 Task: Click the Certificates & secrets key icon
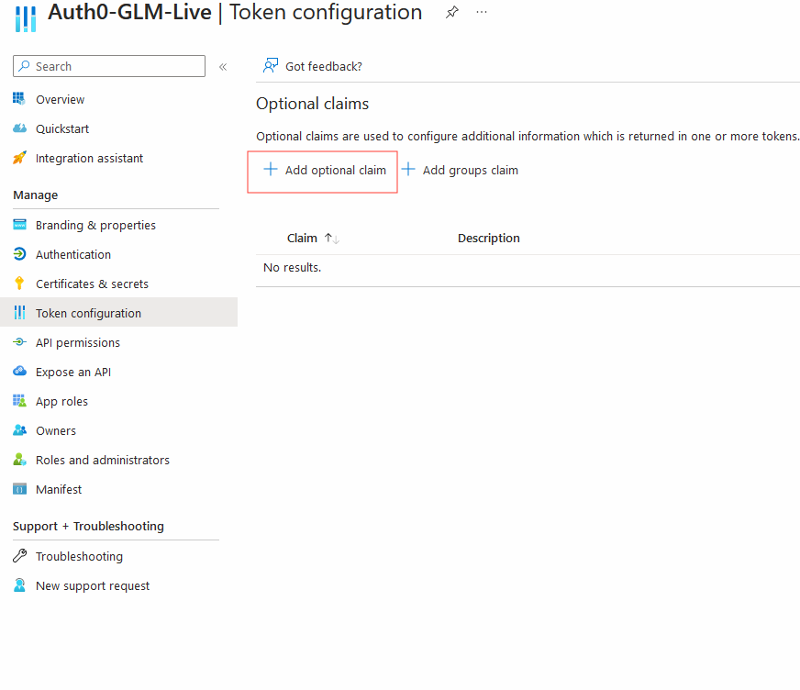click(19, 284)
